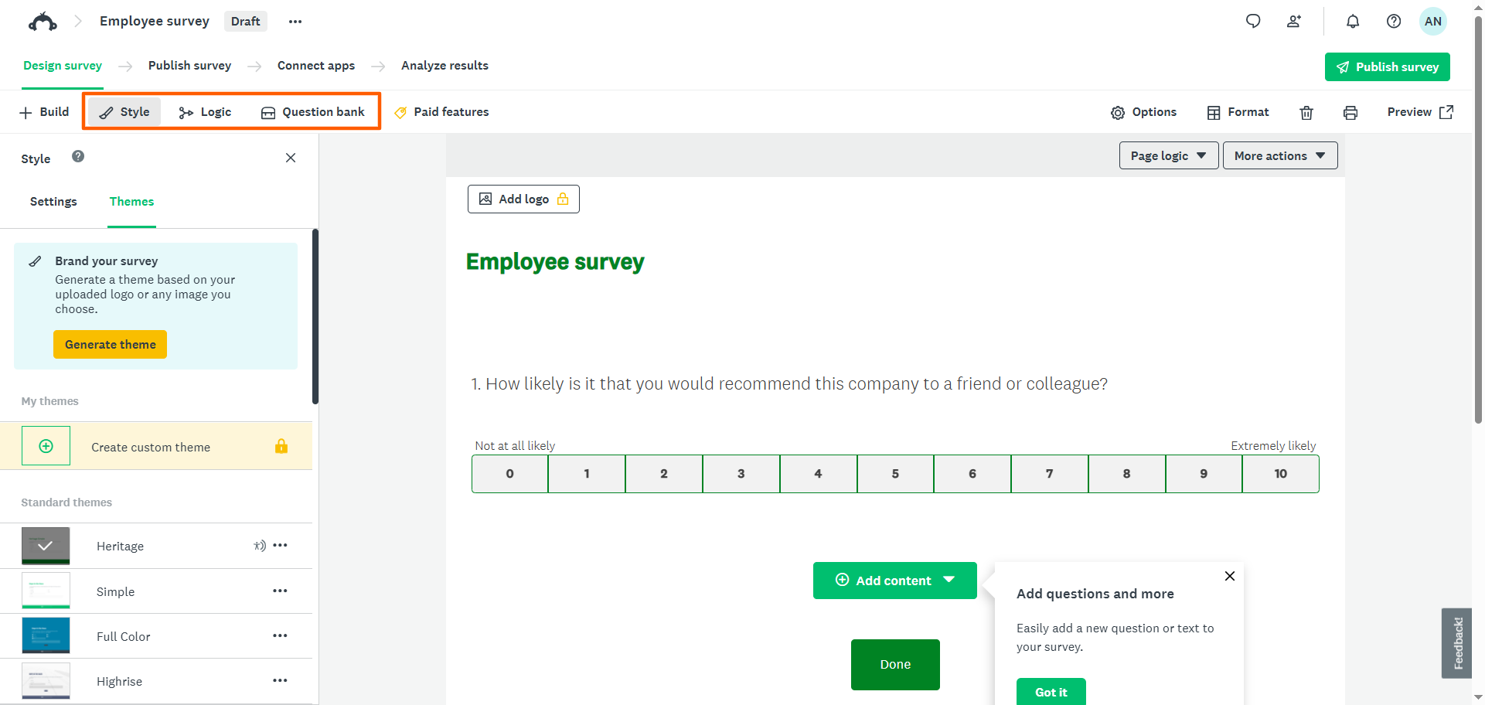
Task: Click the SurveyMonkey home logo
Action: (x=43, y=22)
